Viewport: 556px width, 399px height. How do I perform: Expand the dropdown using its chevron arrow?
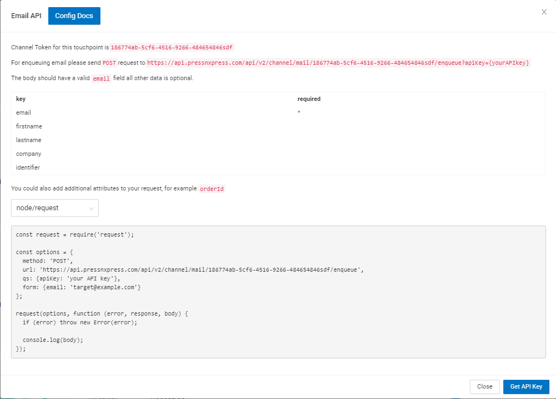coord(91,209)
